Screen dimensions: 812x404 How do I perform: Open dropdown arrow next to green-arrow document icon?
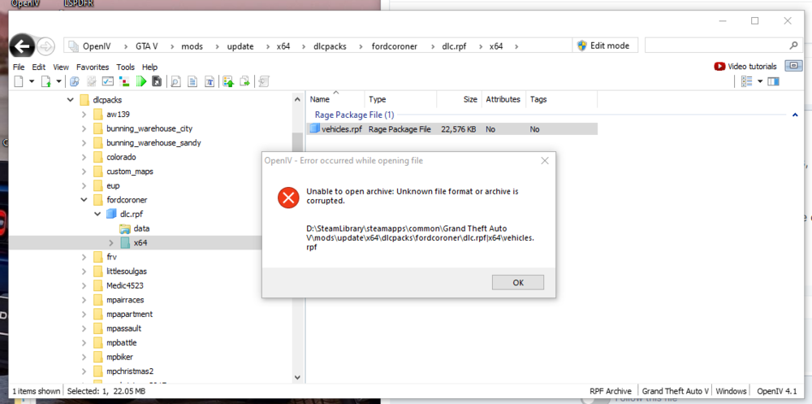(58, 81)
